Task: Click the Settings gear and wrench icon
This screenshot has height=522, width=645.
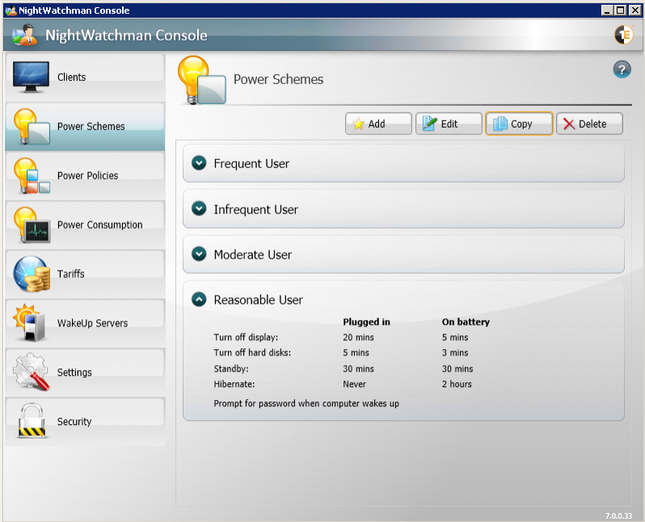Action: [32, 373]
